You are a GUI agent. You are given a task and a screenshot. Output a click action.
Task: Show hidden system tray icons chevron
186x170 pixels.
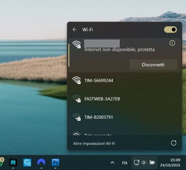112,162
